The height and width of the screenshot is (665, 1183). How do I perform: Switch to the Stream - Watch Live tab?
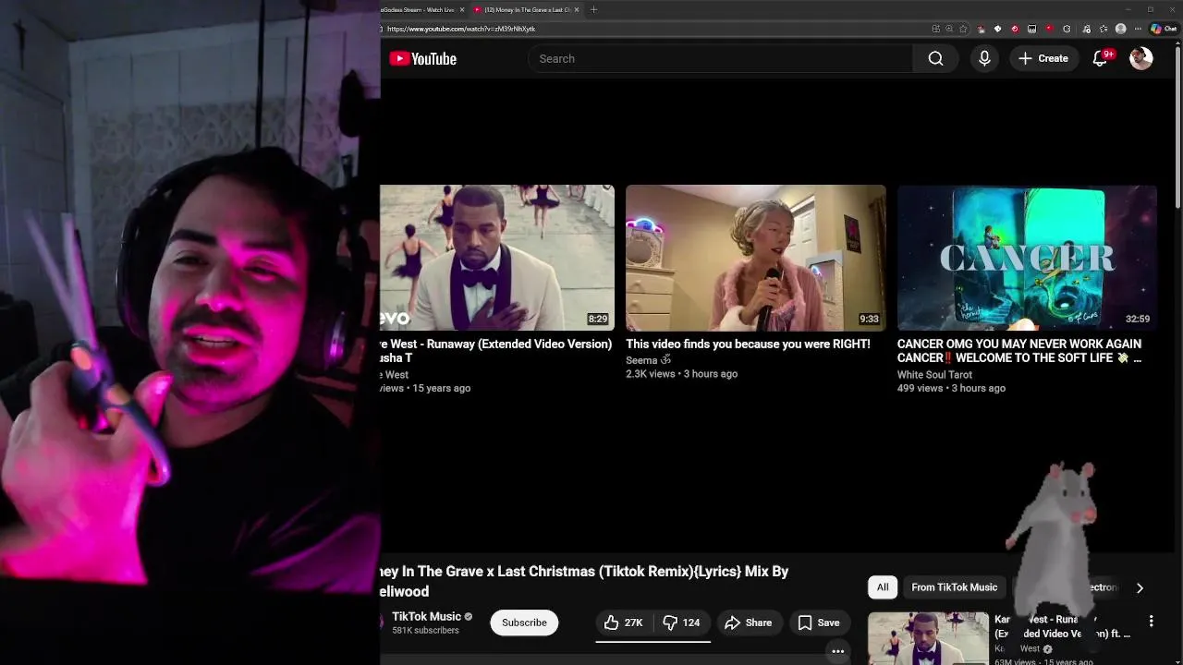coord(417,9)
